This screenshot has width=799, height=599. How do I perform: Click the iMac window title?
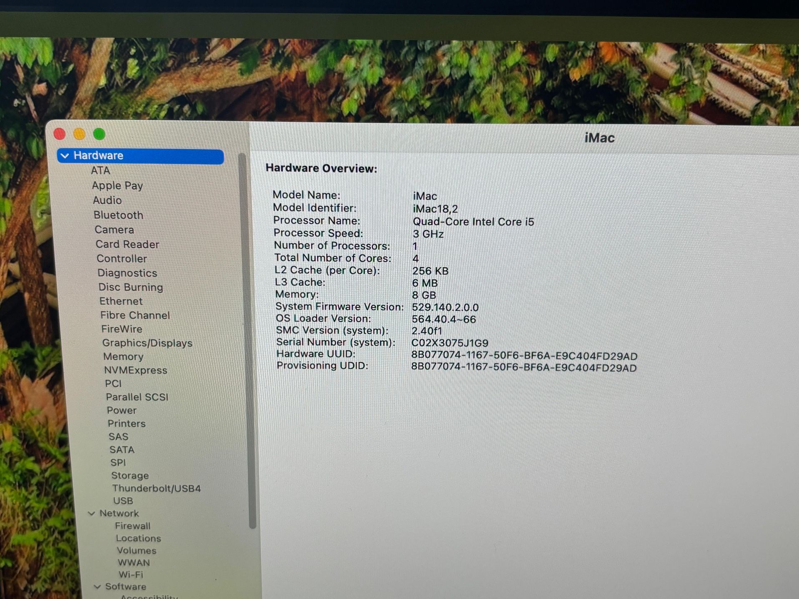pos(599,138)
